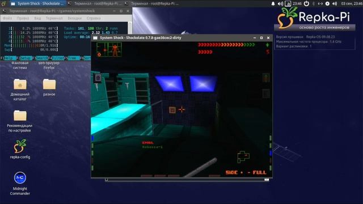Open the Вкладки menu in terminal window
This screenshot has height=204, width=363.
[x=74, y=18]
